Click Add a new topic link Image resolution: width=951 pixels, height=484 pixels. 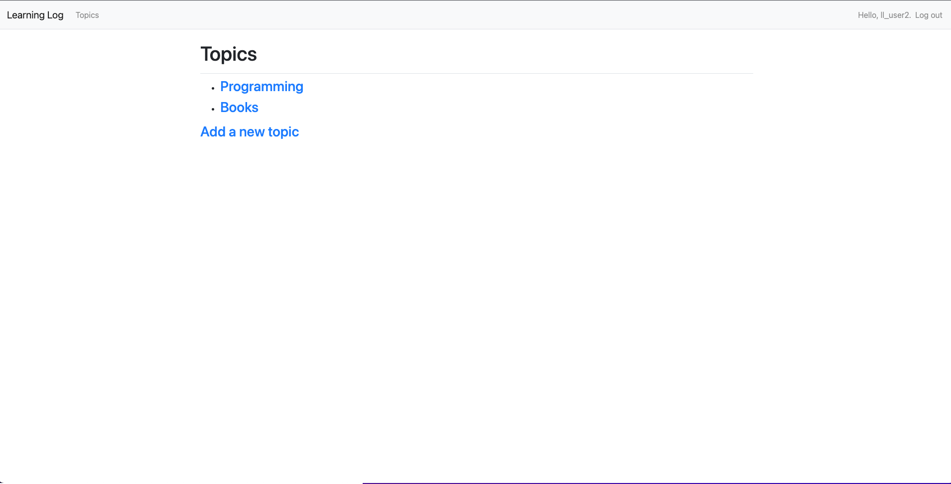click(250, 132)
